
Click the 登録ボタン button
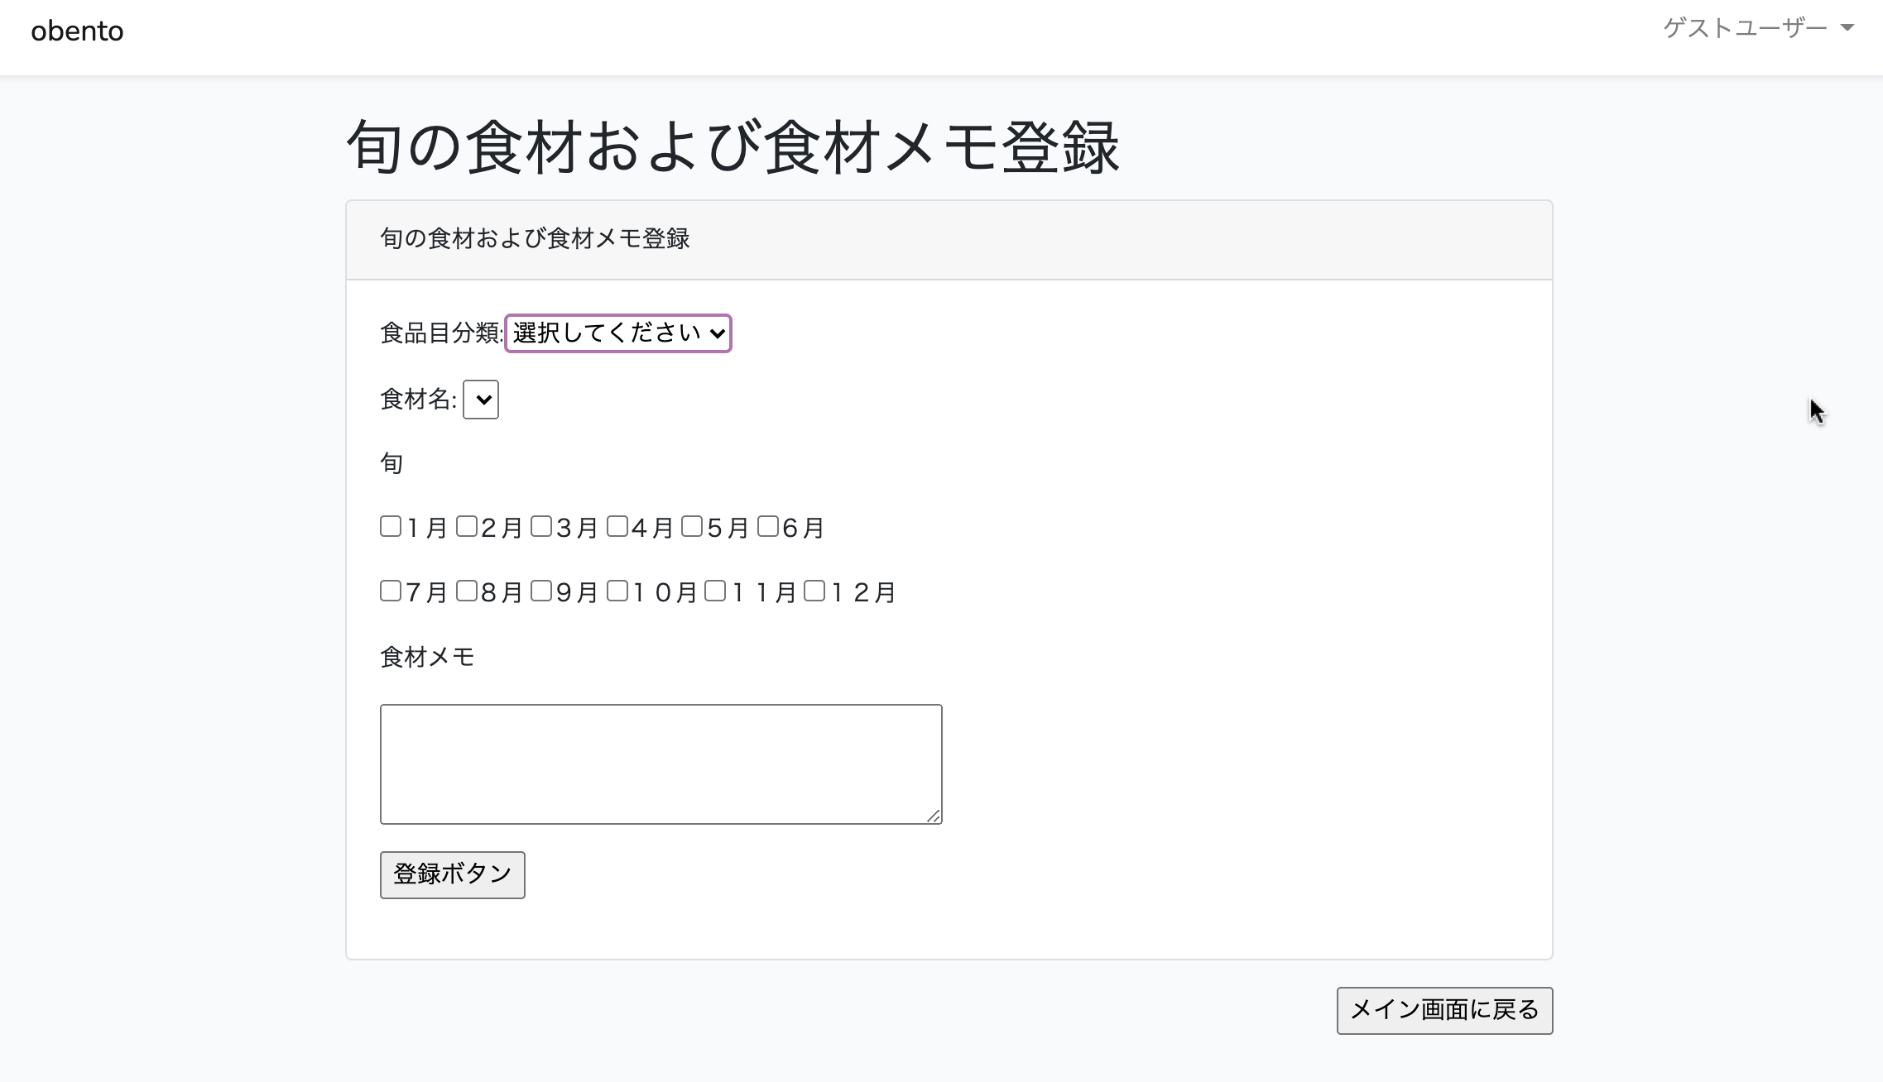[452, 874]
